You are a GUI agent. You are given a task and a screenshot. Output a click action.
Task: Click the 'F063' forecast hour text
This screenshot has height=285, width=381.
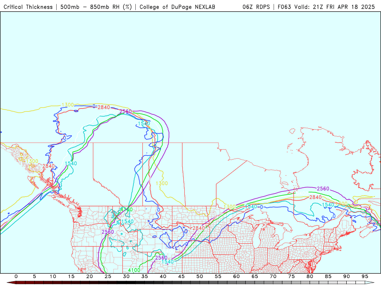coord(284,7)
